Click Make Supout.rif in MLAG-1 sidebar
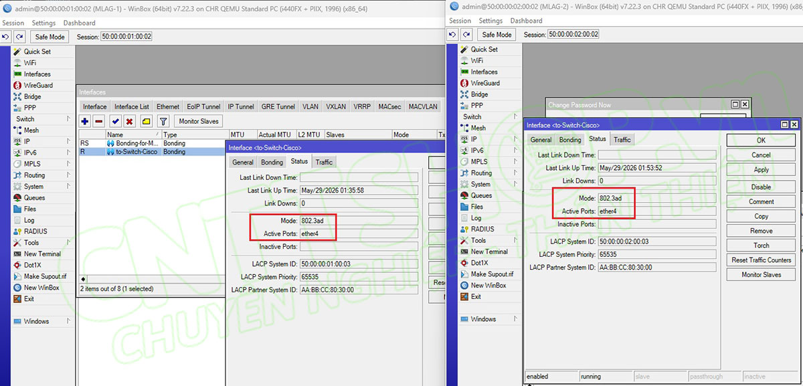Image resolution: width=803 pixels, height=386 pixels. 45,276
